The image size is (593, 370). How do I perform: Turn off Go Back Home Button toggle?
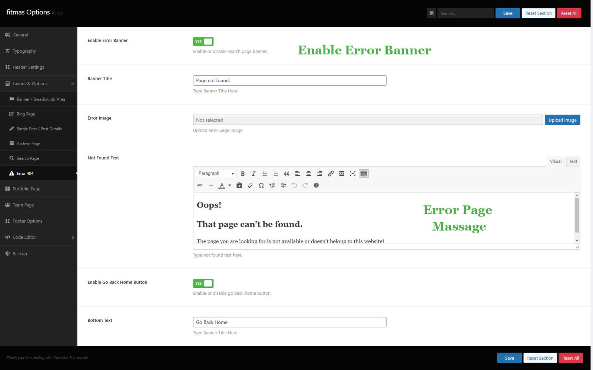pos(203,284)
